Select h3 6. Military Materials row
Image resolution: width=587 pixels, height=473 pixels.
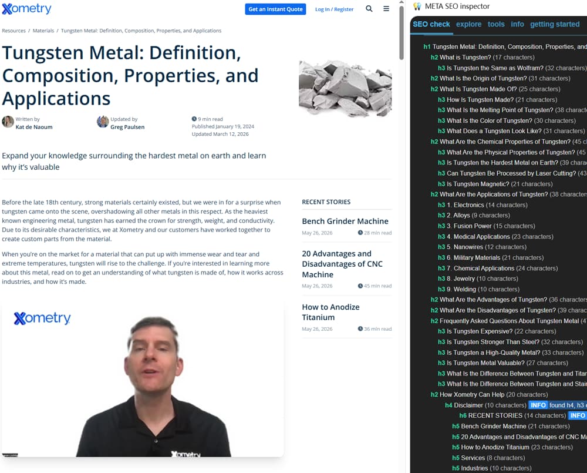pos(490,257)
